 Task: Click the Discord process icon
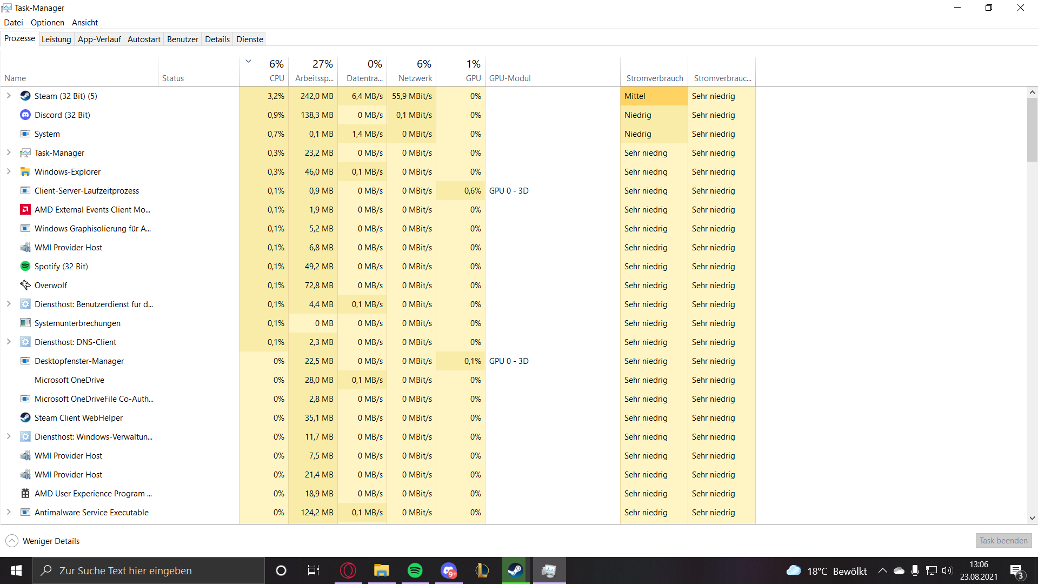[x=25, y=115]
